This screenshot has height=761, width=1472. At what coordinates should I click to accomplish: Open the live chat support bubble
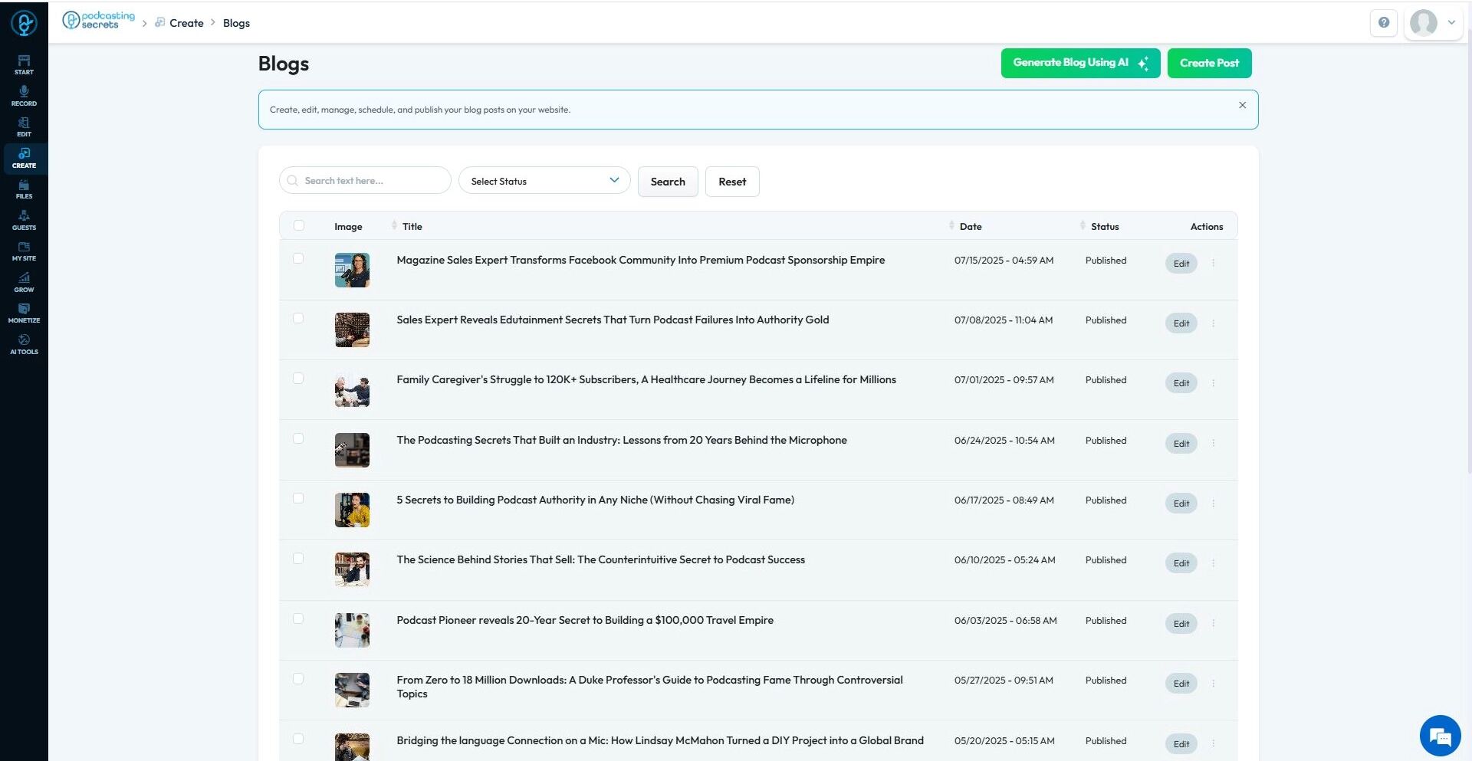[1440, 736]
